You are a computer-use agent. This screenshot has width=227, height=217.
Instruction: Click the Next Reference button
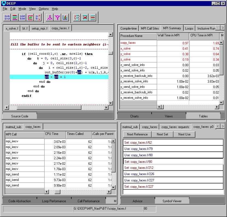pos(137,134)
